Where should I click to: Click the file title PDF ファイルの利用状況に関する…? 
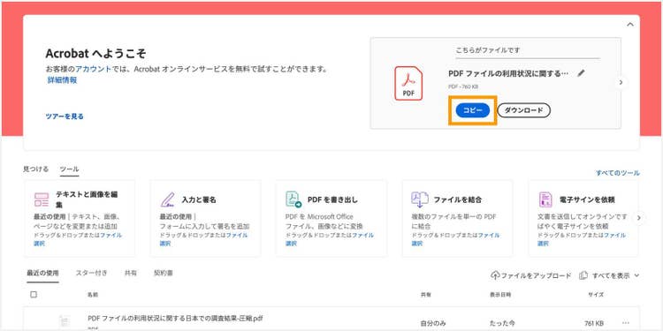pyautogui.click(x=508, y=73)
